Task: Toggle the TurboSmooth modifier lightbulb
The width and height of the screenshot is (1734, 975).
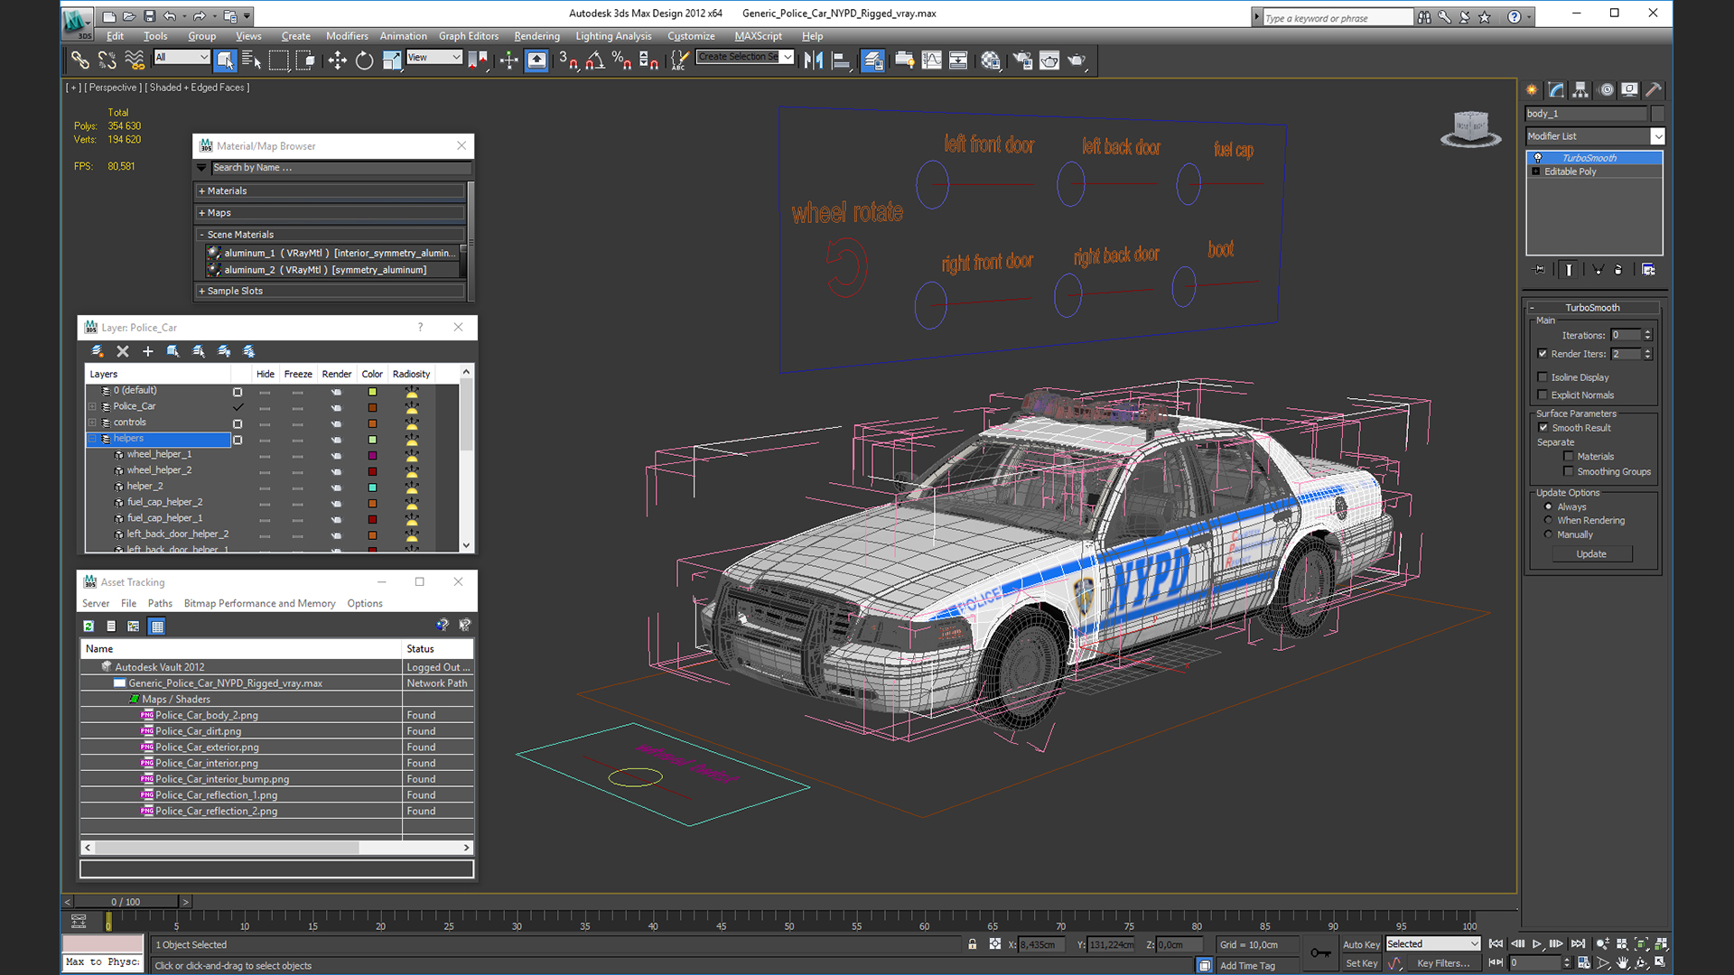Action: coord(1538,158)
